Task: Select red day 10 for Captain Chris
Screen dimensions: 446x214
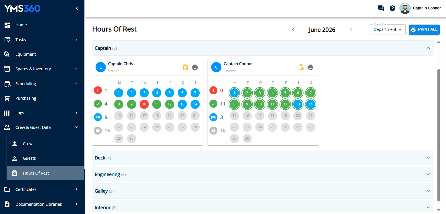Action: [144, 104]
